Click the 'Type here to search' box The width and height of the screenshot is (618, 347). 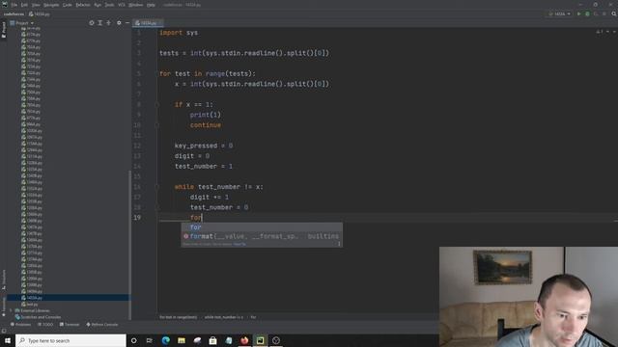(70, 340)
